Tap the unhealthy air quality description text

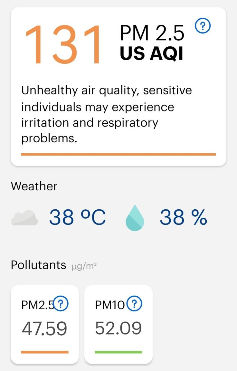click(107, 114)
